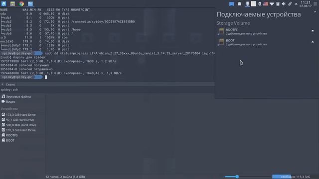The image size is (319, 179).
Task: Click the white square tray icon
Action: (254, 3)
